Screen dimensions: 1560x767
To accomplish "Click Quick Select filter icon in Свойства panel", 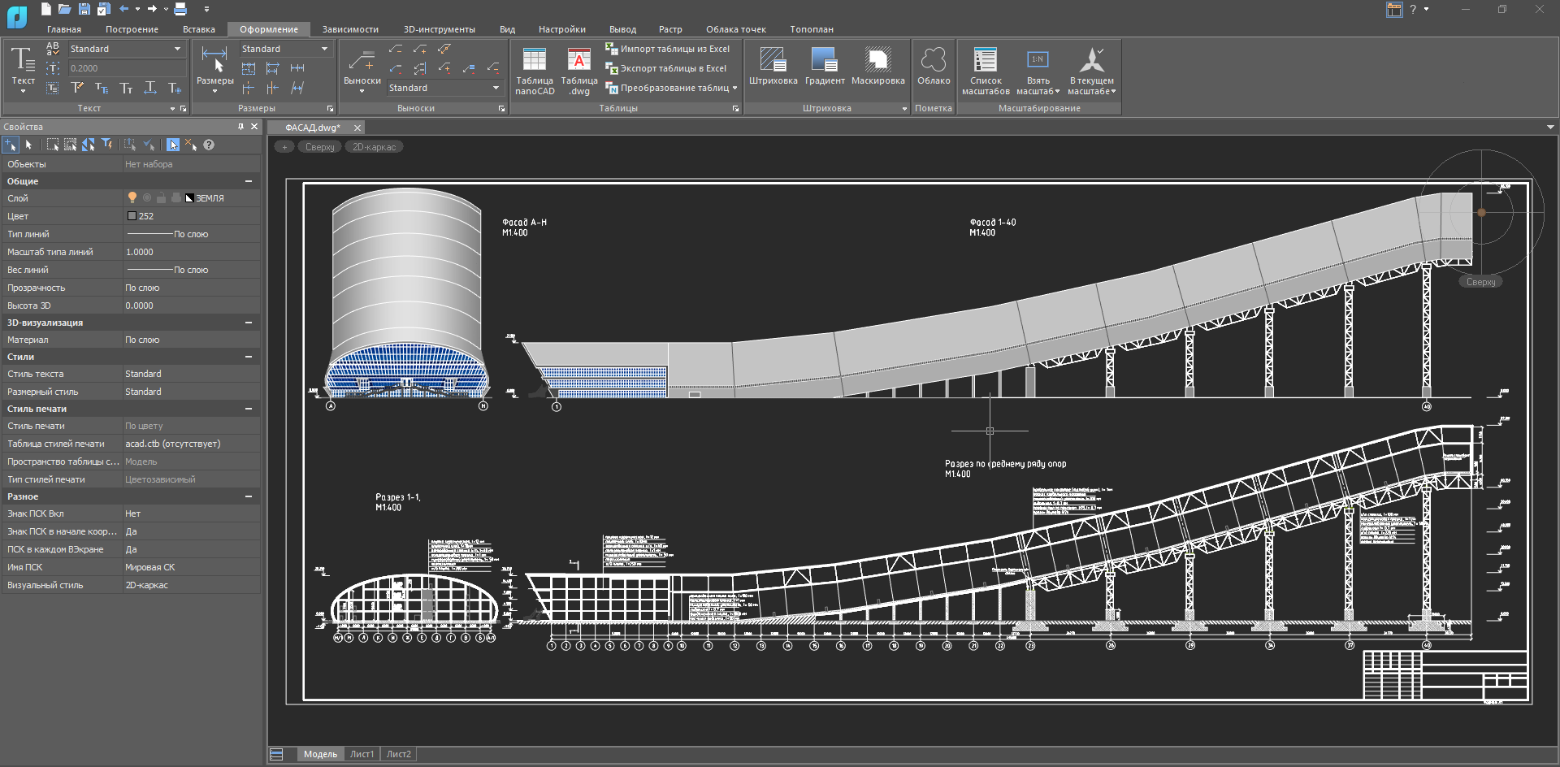I will (106, 145).
